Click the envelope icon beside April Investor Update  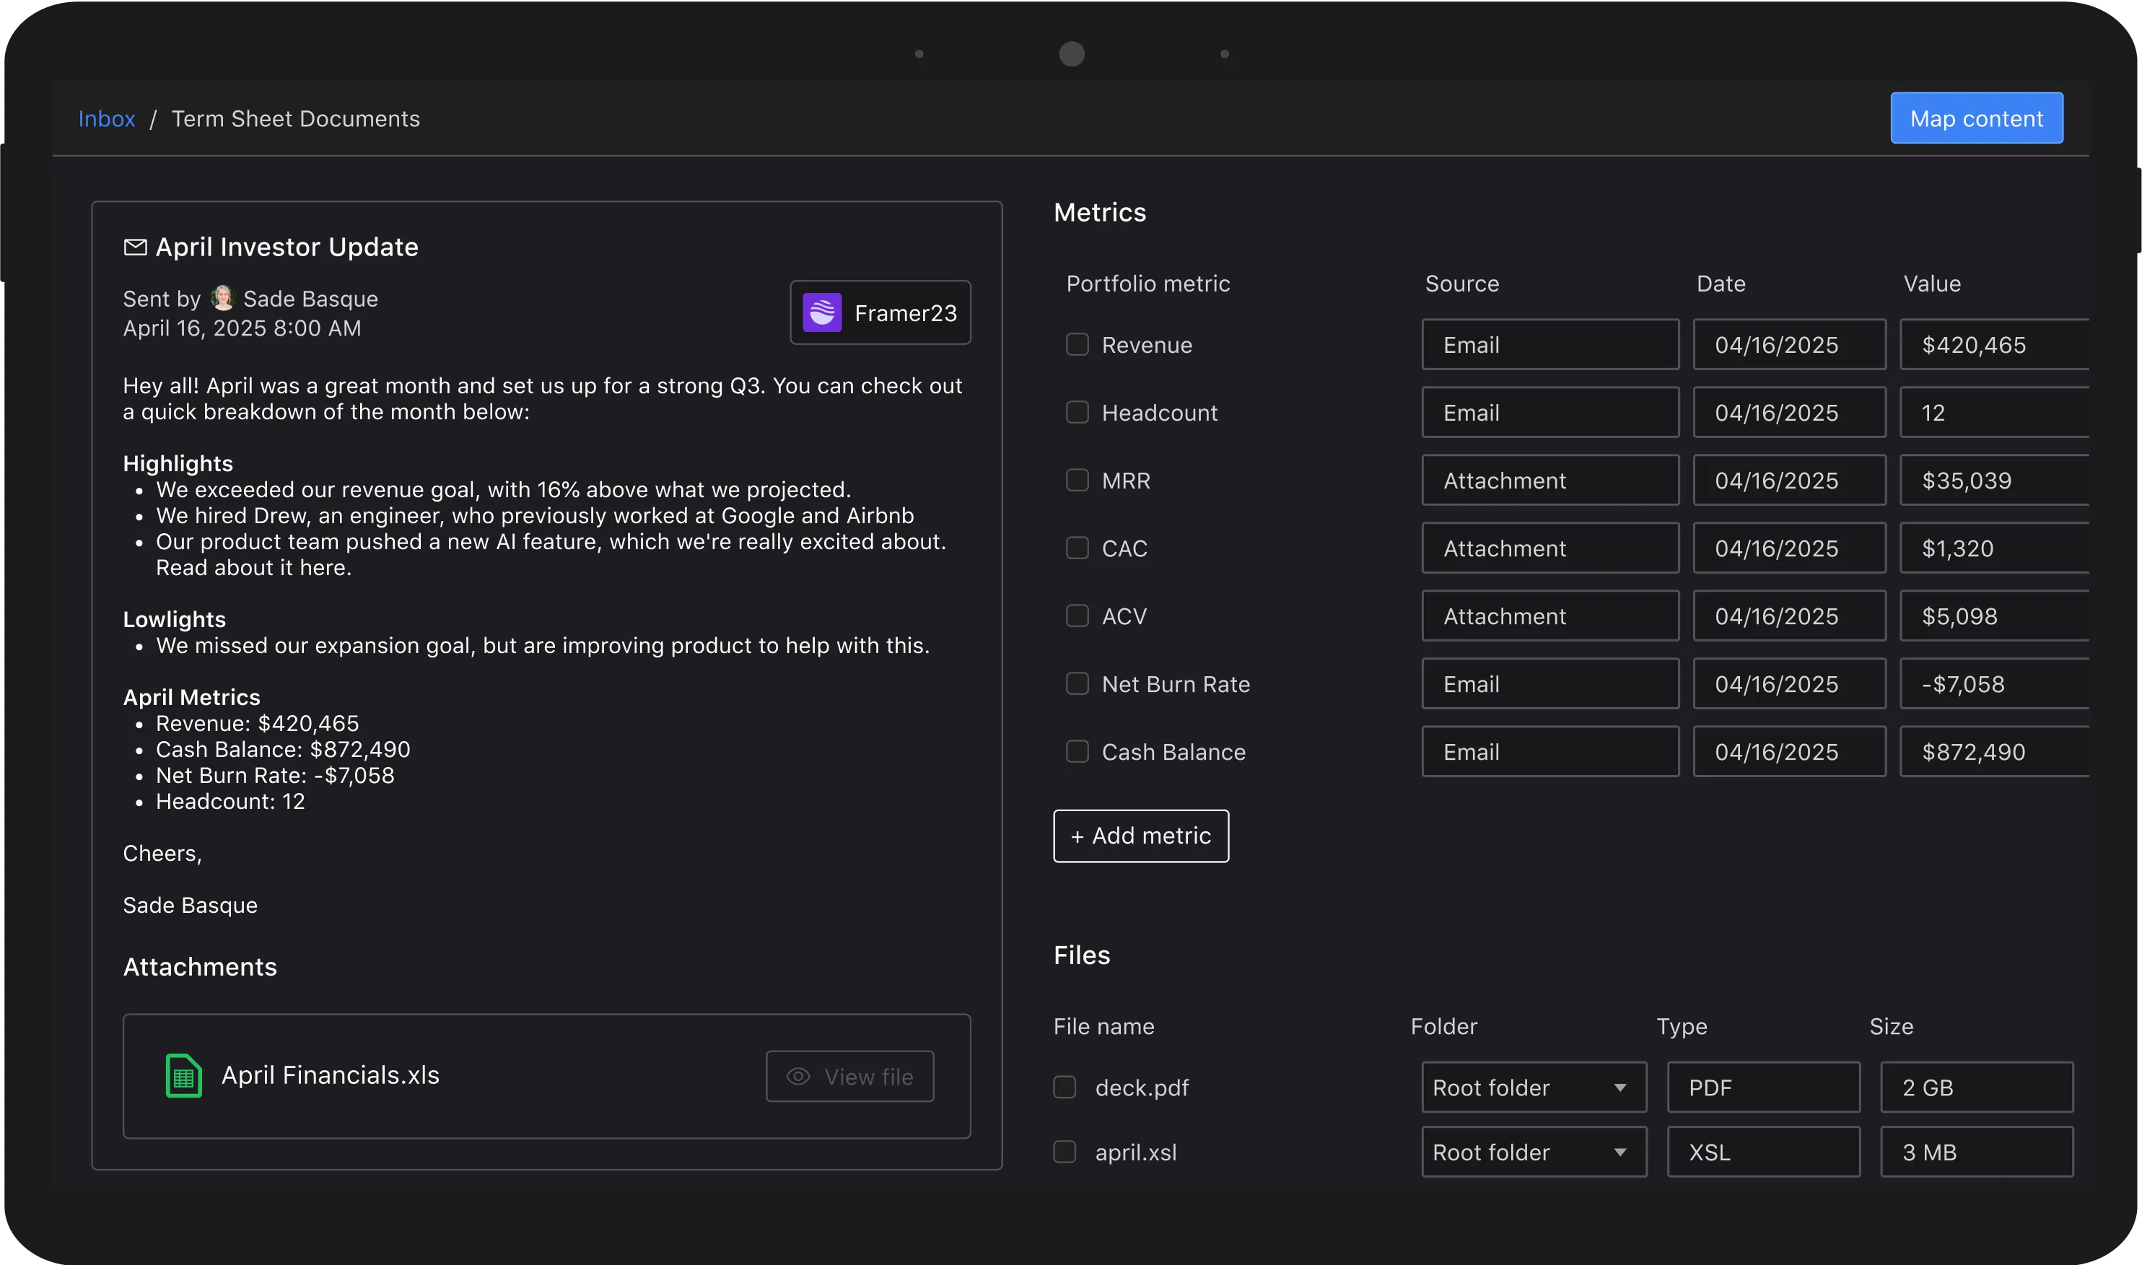[x=135, y=248]
